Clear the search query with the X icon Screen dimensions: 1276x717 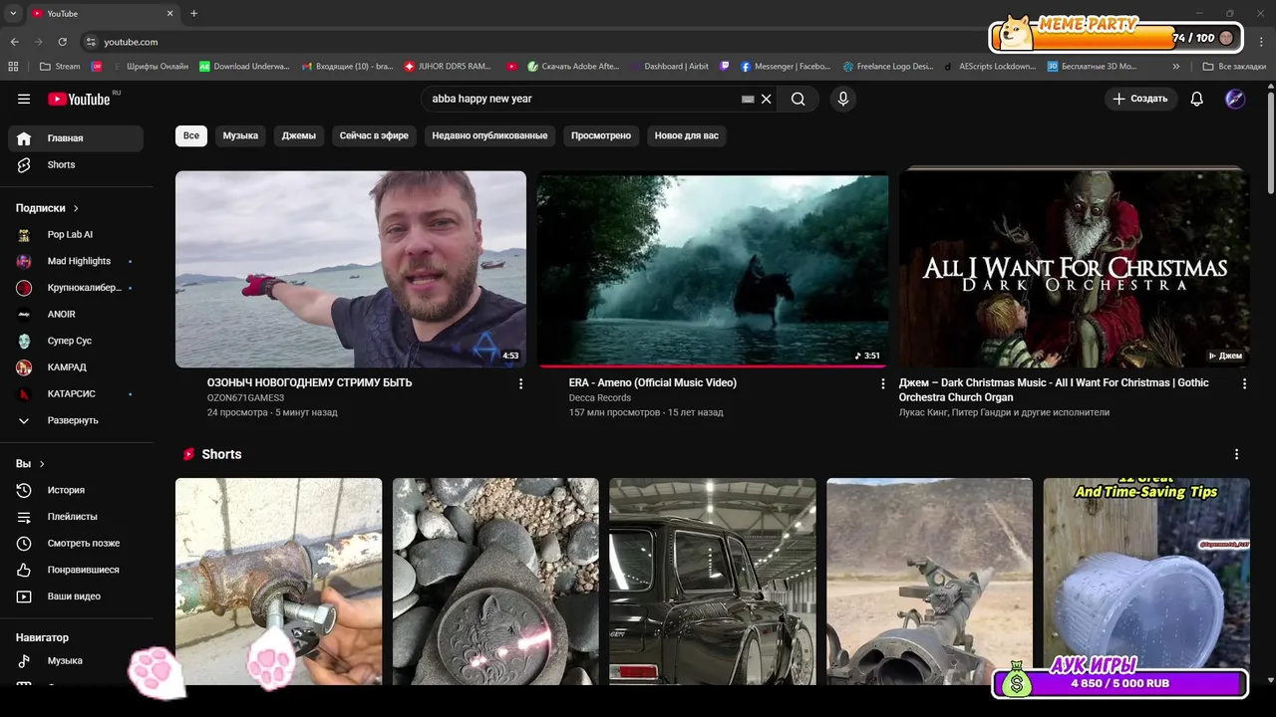pyautogui.click(x=767, y=99)
